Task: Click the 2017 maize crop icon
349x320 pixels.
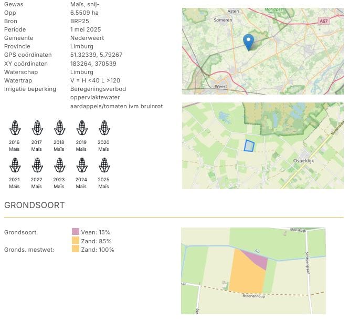Action: [37, 128]
